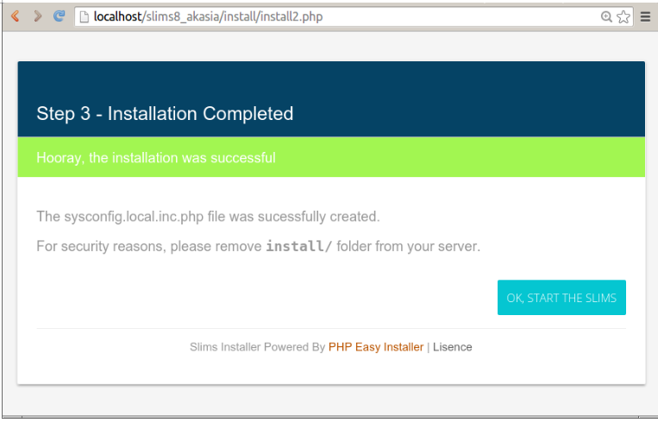Open the PHP Easy Installer link
Image resolution: width=658 pixels, height=423 pixels.
click(x=376, y=347)
